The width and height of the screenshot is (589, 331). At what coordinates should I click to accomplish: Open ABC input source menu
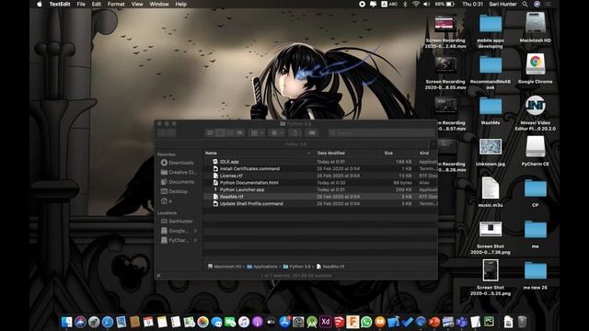389,4
